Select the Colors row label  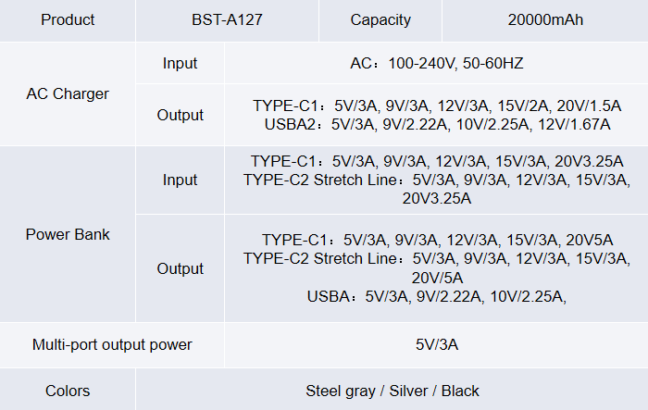pyautogui.click(x=68, y=391)
